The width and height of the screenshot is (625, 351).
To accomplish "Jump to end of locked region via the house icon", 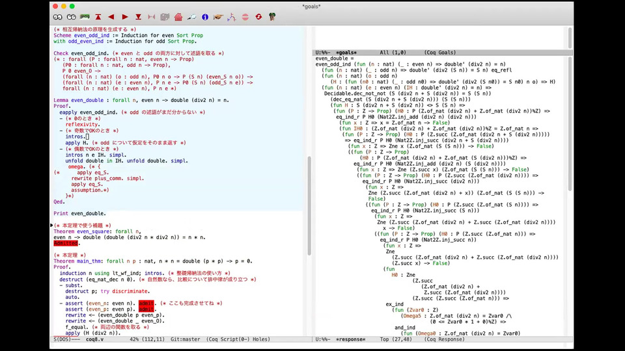I will click(178, 17).
